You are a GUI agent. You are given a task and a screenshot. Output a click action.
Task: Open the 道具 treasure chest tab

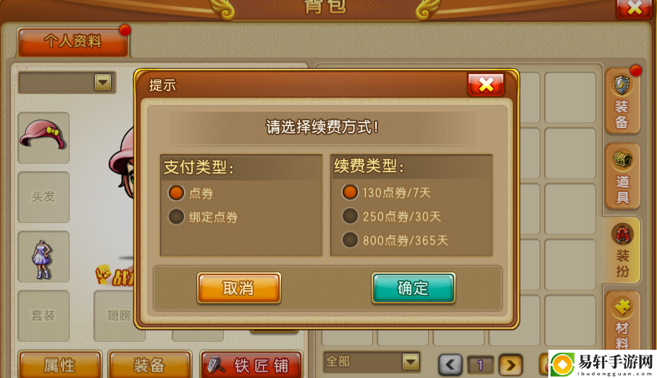click(623, 177)
